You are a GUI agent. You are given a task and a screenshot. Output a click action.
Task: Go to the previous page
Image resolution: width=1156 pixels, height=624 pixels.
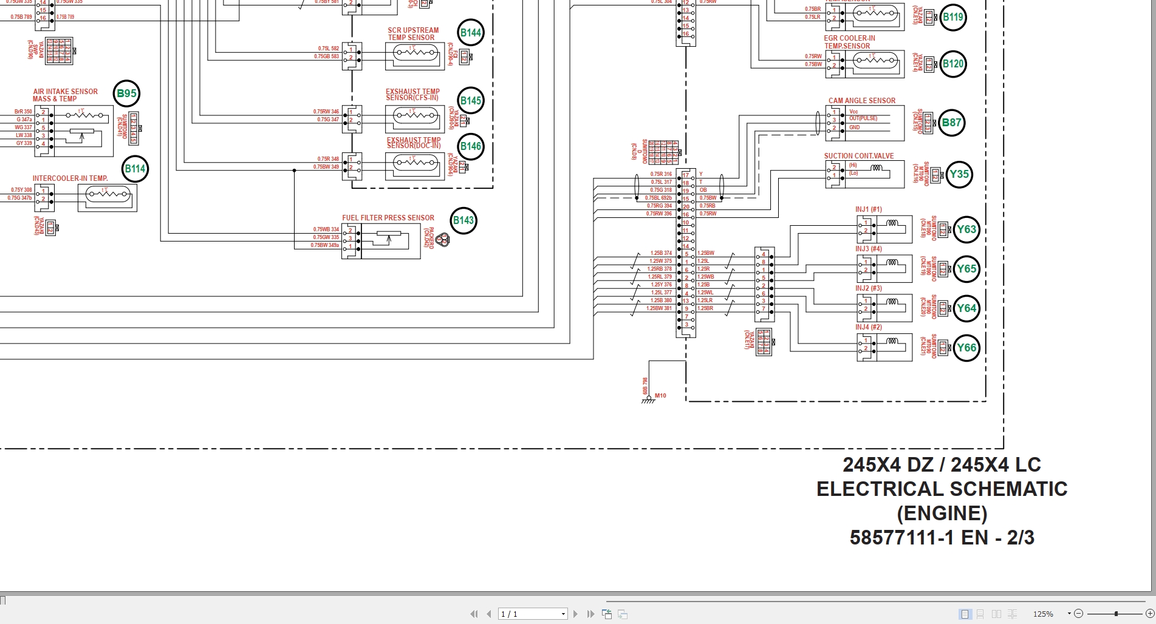pyautogui.click(x=489, y=614)
